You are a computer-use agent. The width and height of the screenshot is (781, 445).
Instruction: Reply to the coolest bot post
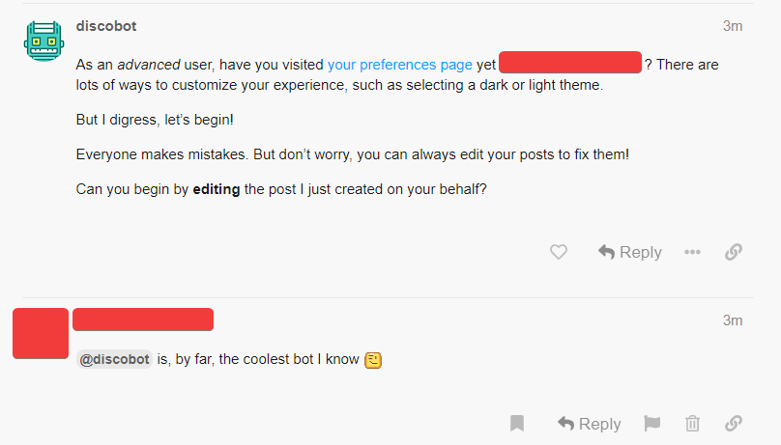click(590, 424)
